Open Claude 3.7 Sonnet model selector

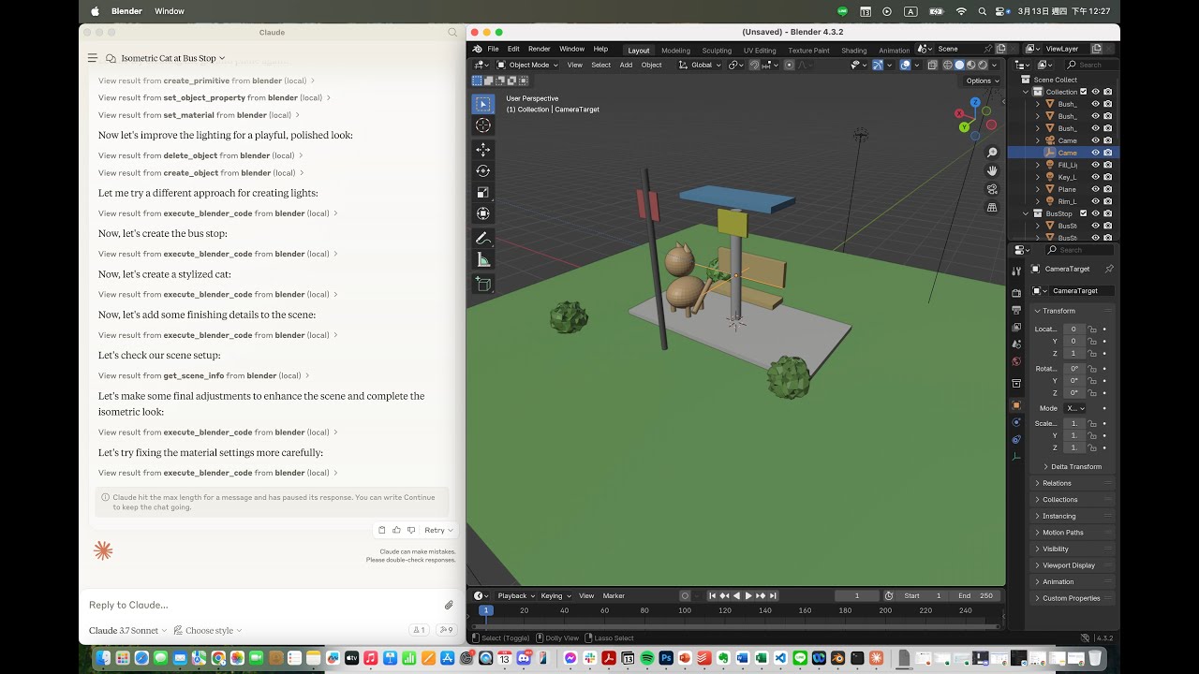(x=128, y=630)
